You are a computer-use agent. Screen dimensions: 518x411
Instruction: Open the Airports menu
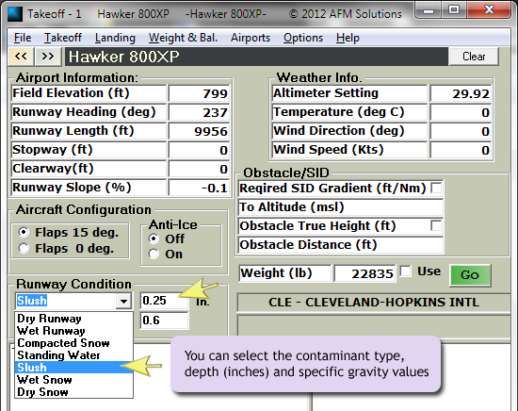tap(251, 38)
